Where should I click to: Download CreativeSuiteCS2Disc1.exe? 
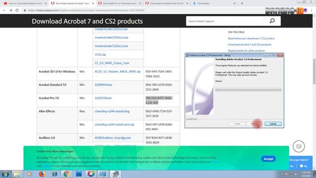pos(111,29)
